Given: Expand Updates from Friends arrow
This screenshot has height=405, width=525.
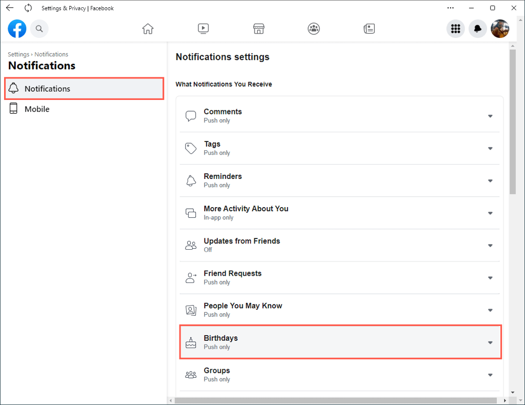Looking at the screenshot, I should point(490,246).
